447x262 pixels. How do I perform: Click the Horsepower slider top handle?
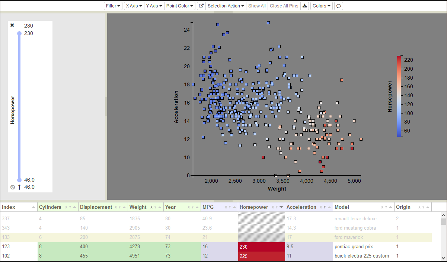(19, 33)
